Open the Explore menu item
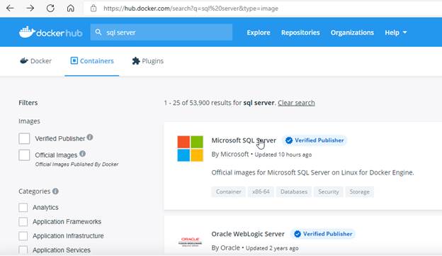Viewport: 442px width, 256px height. pos(259,33)
